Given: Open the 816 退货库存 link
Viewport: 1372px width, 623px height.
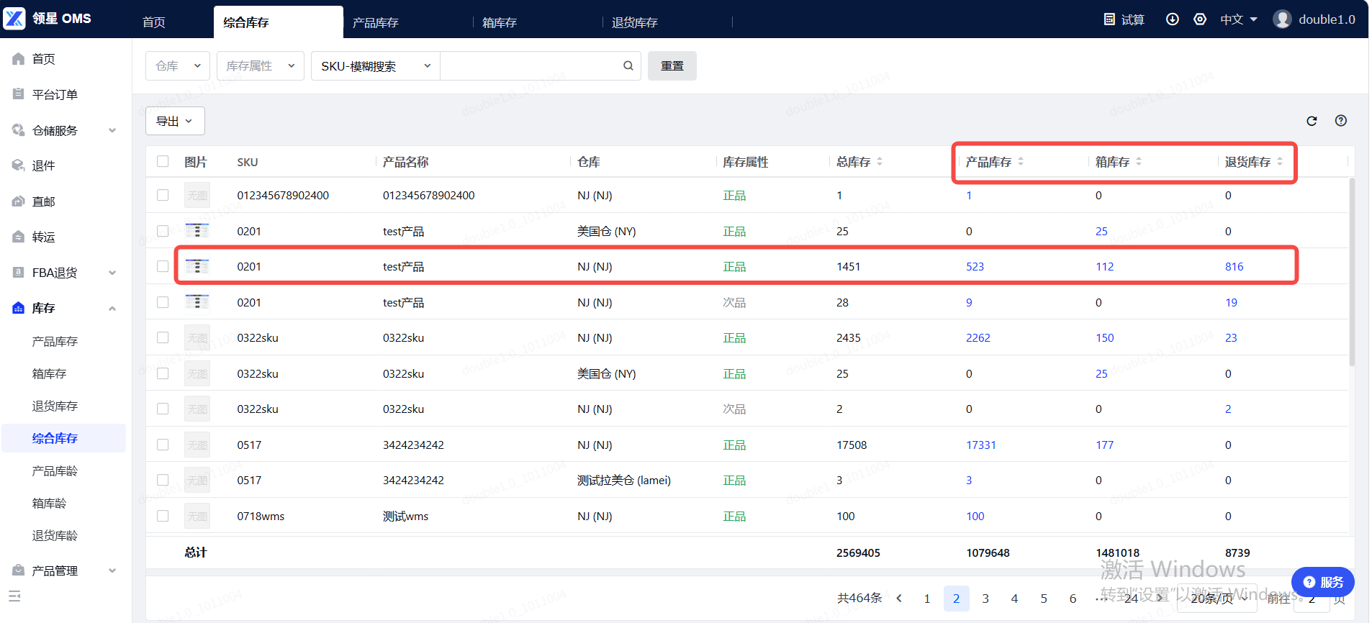Looking at the screenshot, I should [1234, 266].
